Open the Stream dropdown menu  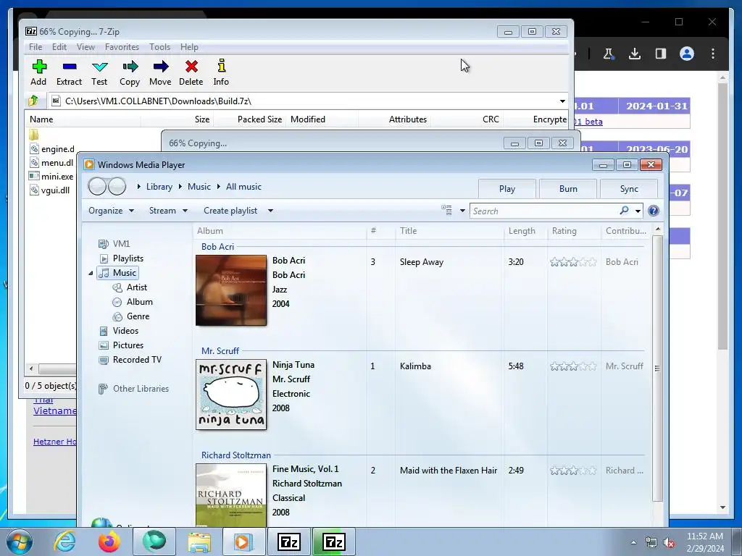tap(168, 211)
